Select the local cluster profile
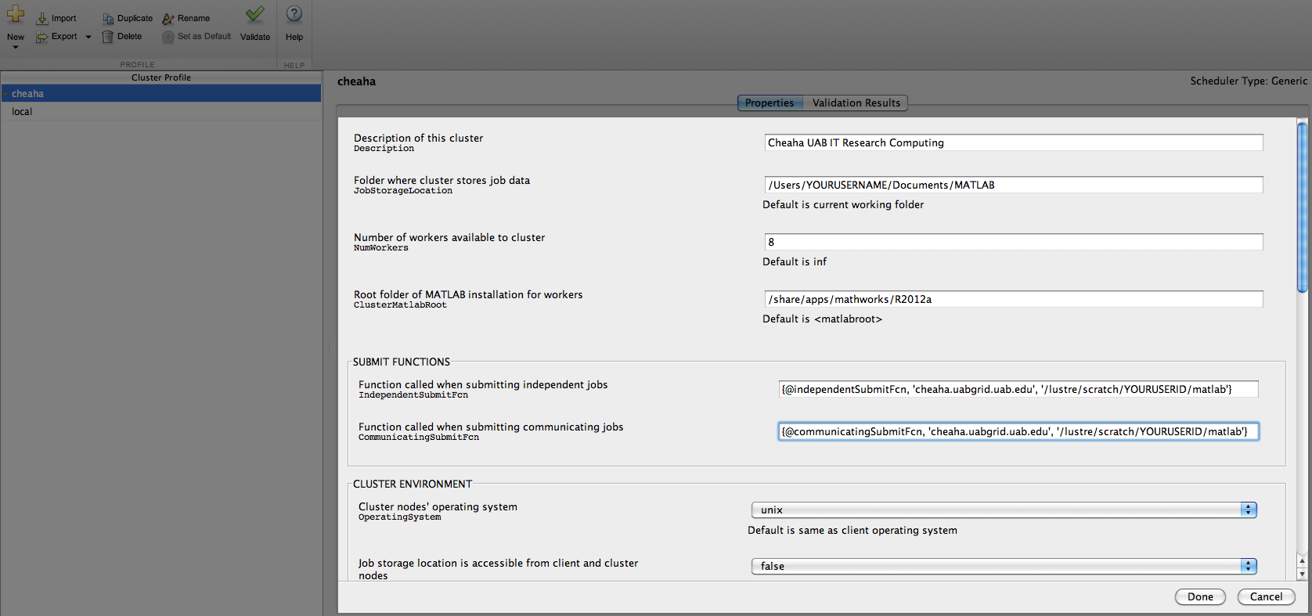 point(22,112)
